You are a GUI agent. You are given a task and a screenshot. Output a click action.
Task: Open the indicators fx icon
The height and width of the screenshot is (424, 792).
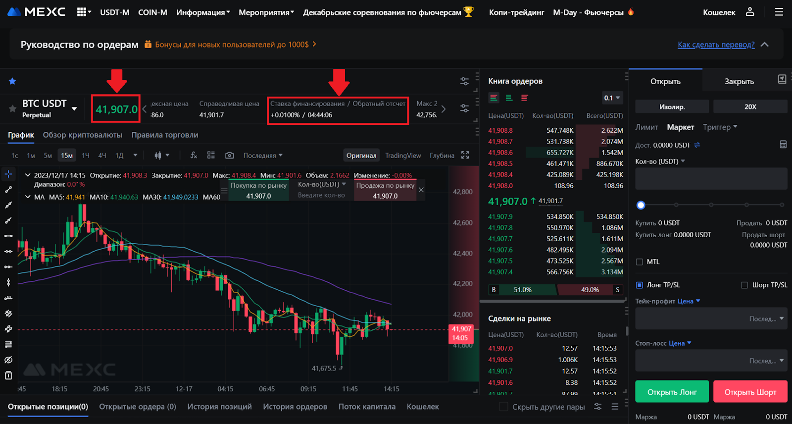click(194, 156)
